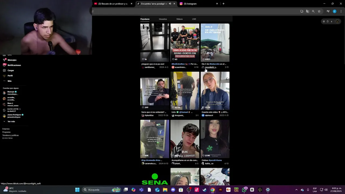Open Adobe Illustrator from the taskbar
This screenshot has height=194, width=345.
[220, 190]
